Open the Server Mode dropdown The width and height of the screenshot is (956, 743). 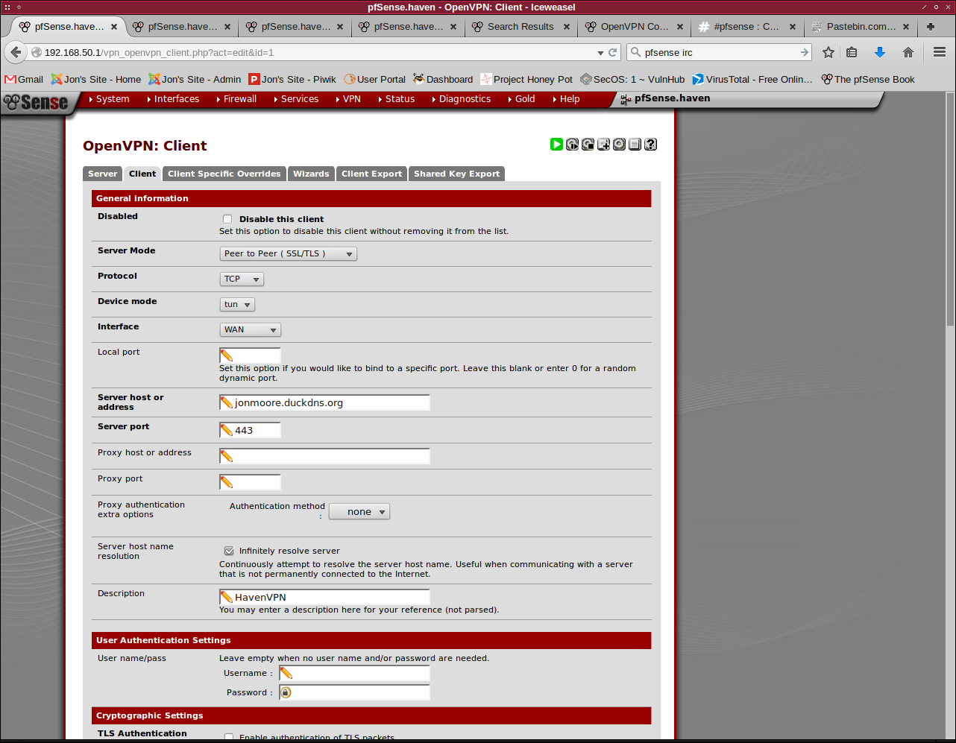[289, 253]
